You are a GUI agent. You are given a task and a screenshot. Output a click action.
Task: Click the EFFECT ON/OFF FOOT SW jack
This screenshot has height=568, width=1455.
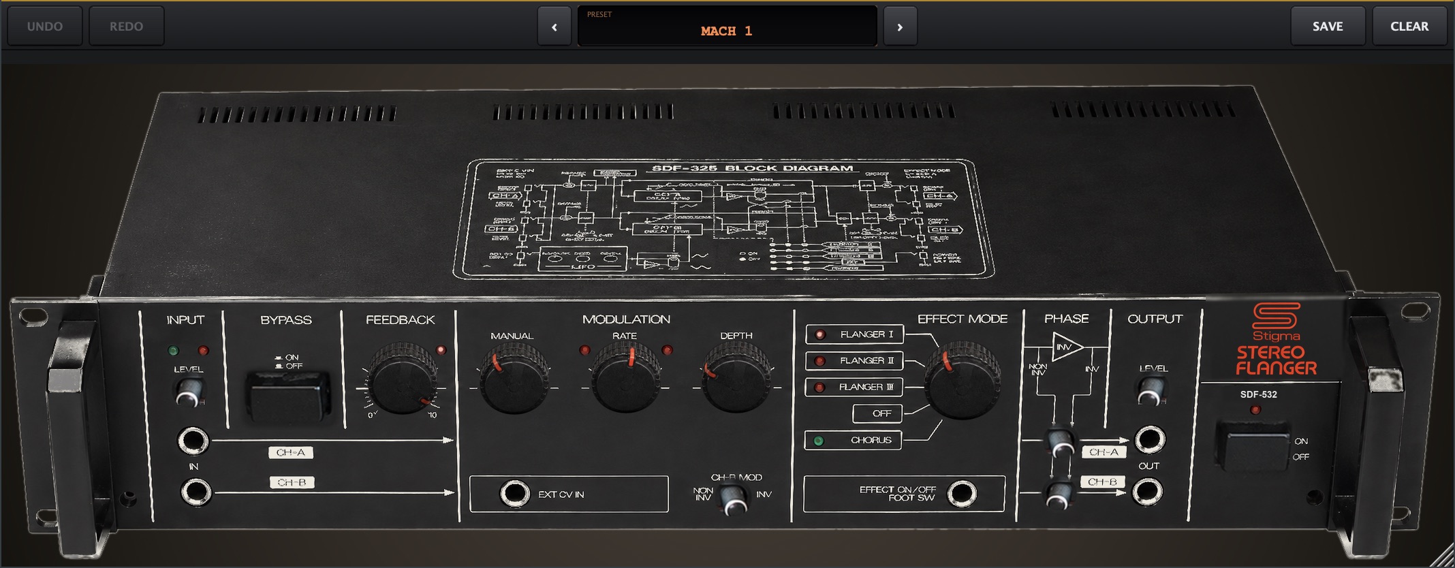click(x=962, y=494)
